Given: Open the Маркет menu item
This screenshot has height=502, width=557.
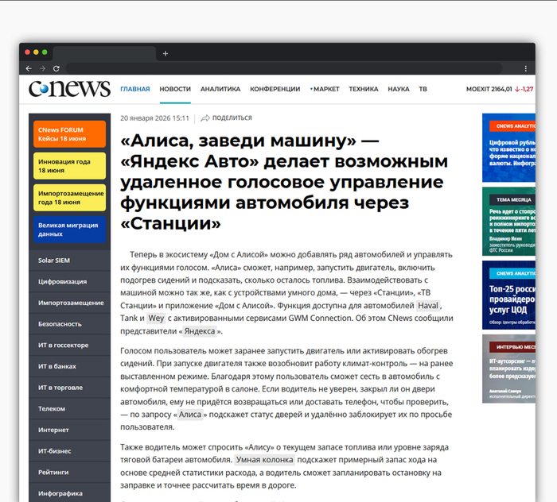Looking at the screenshot, I should point(325,89).
